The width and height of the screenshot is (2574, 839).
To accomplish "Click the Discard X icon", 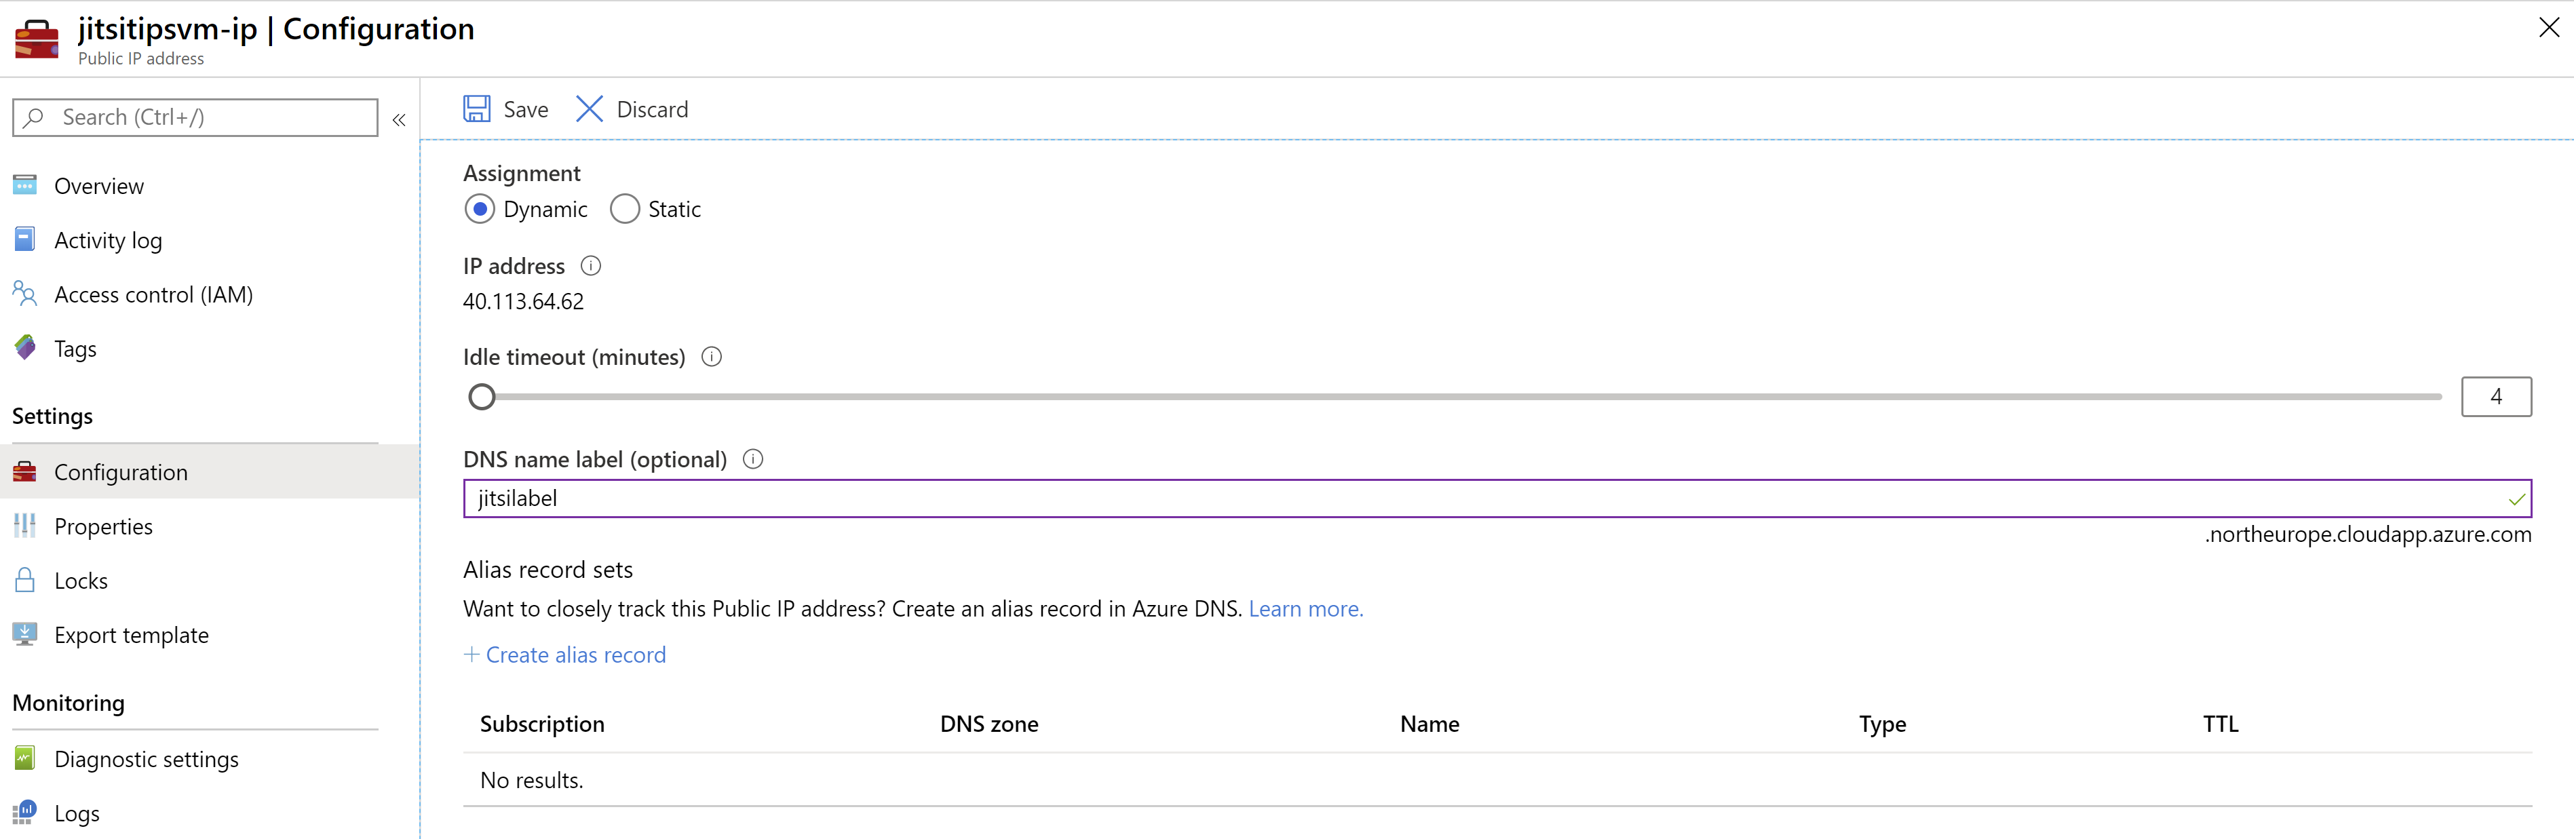I will pos(590,109).
